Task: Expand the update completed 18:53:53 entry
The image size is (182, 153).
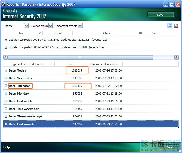Action: (6, 47)
